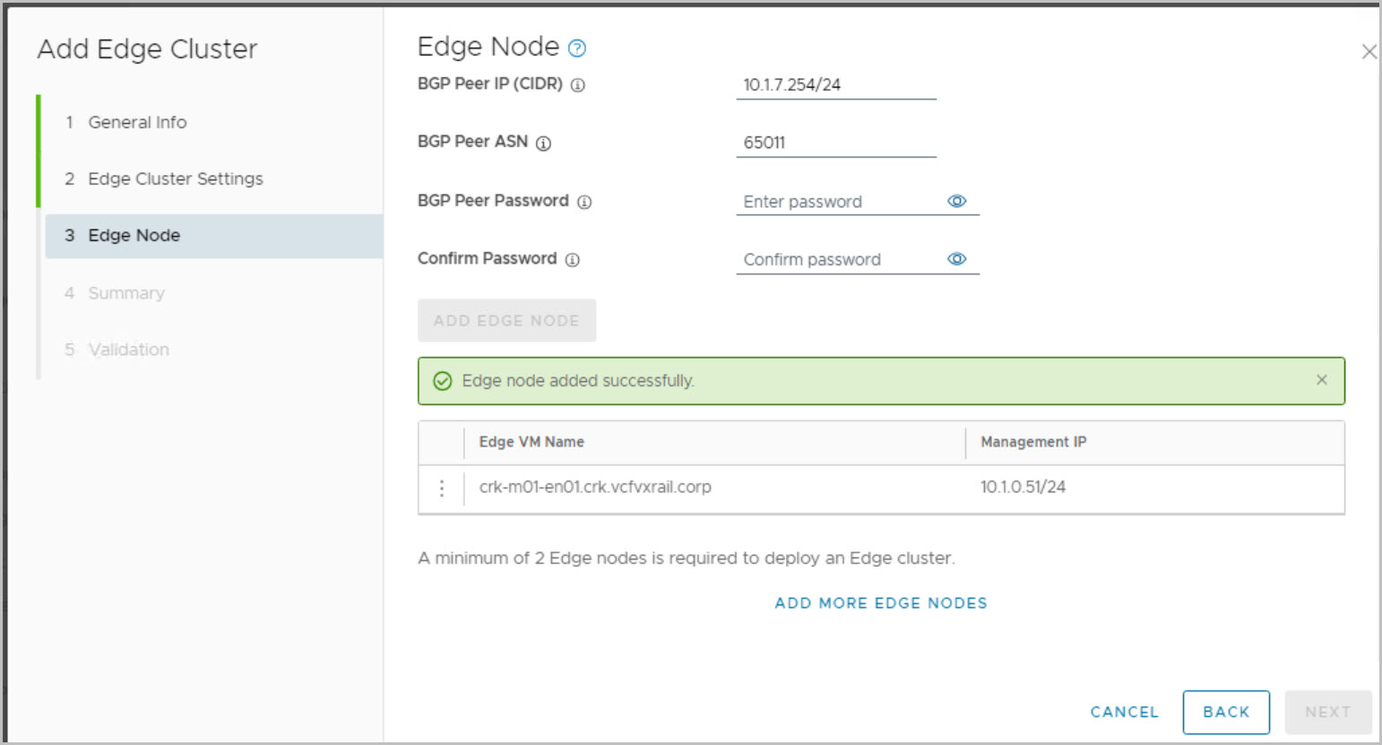Image resolution: width=1382 pixels, height=745 pixels.
Task: Click the Edge Node help question-mark icon
Action: click(577, 48)
